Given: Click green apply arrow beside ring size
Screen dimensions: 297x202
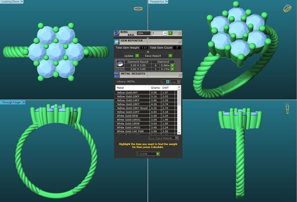Looking at the screenshot, I should [x=170, y=33].
